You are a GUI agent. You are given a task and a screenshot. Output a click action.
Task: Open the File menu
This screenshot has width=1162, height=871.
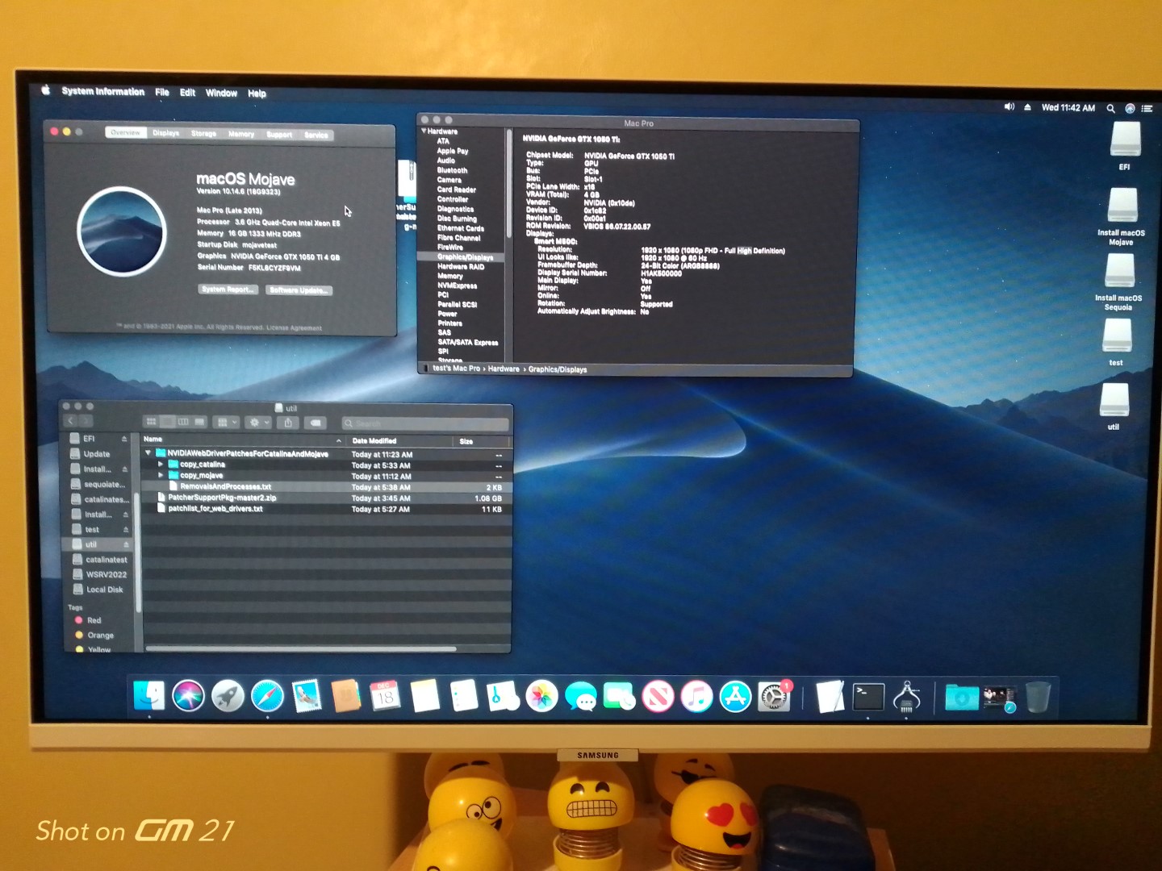(x=162, y=92)
